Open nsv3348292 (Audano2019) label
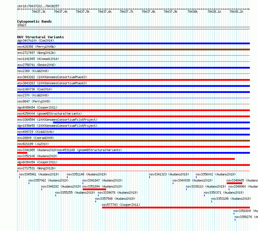Image resolution: width=258 pixels, height=231 pixels. click(61, 186)
